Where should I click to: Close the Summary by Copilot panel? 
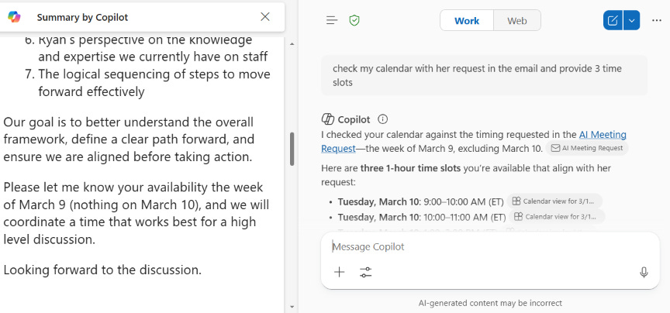265,16
